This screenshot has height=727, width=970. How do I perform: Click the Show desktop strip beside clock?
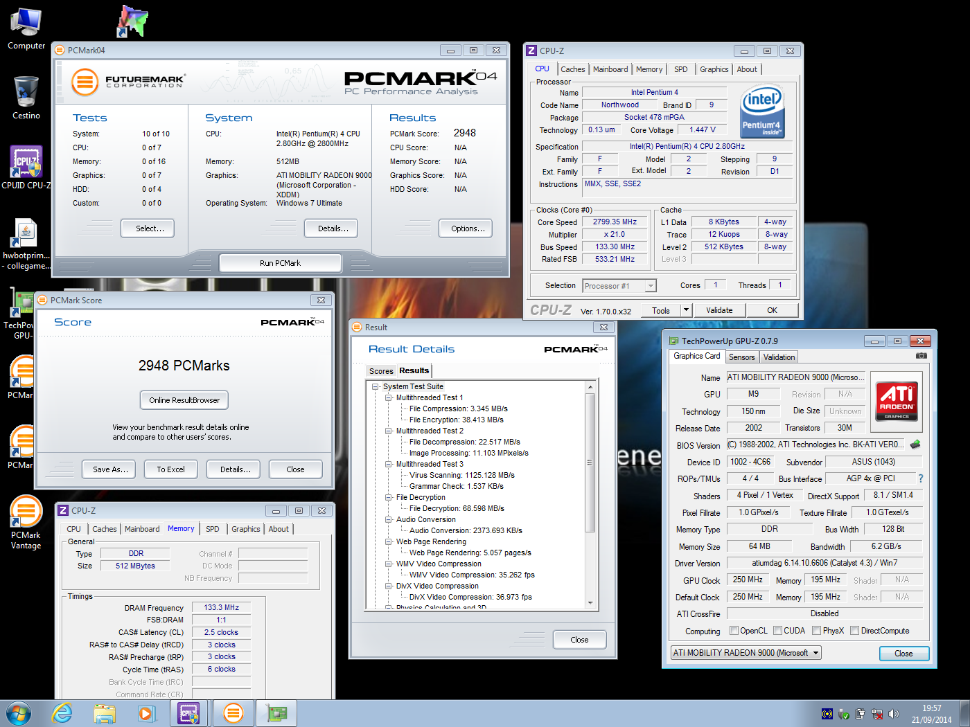coord(964,714)
